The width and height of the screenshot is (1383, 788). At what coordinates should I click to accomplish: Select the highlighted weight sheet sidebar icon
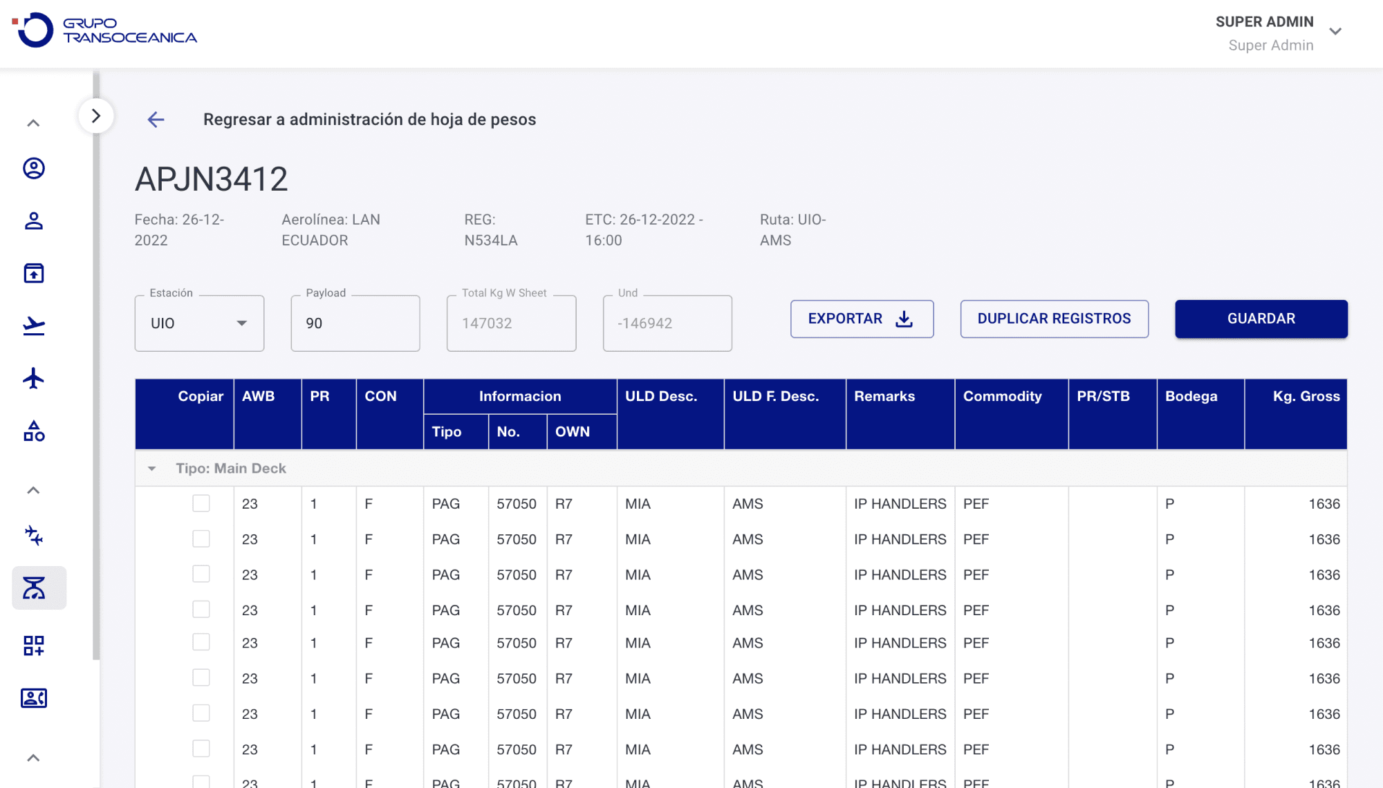(x=39, y=588)
